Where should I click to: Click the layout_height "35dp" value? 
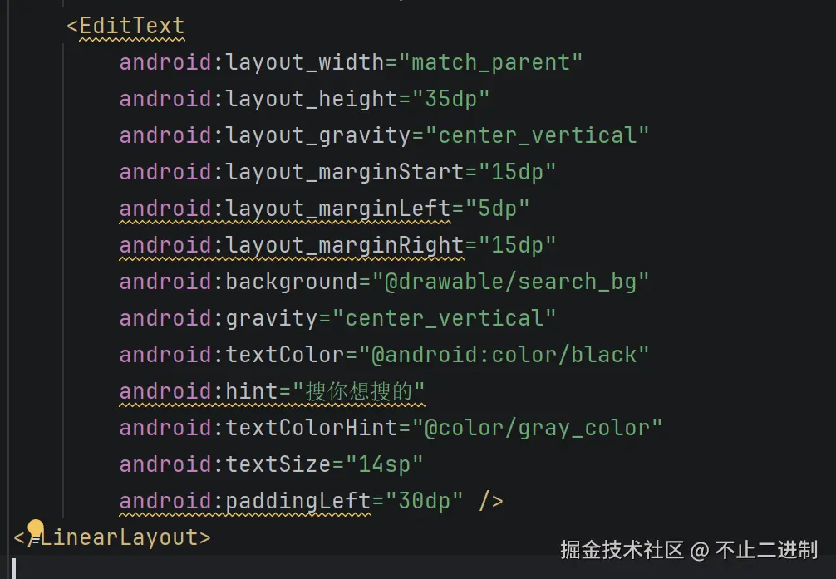click(x=450, y=99)
